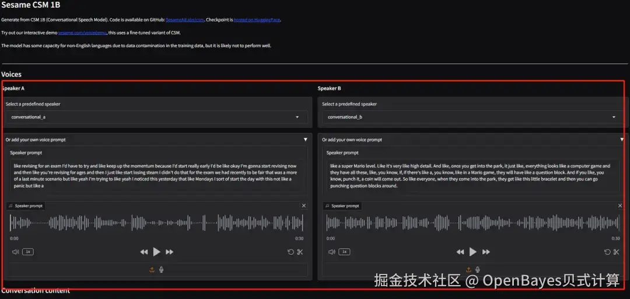Open Speaker B predefined speaker dropdown
630x299 pixels.
tap(473, 117)
